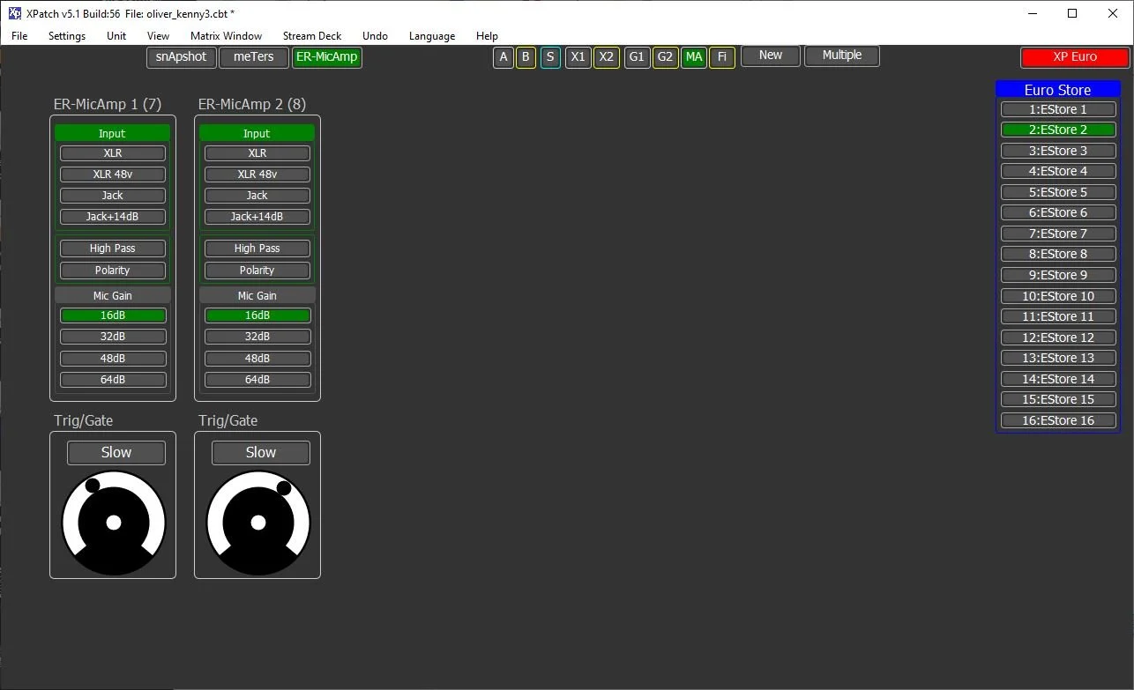Viewport: 1134px width, 690px height.
Task: Select the S matrix button
Action: pos(550,57)
